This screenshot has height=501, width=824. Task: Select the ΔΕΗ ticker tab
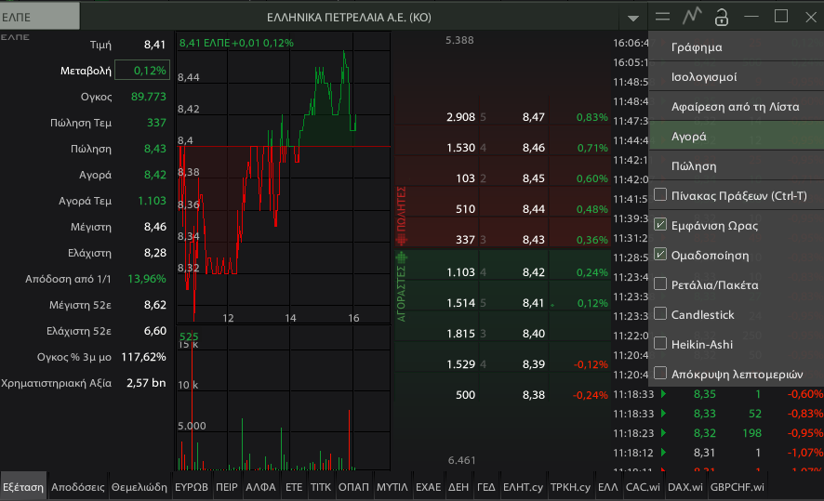point(459,487)
